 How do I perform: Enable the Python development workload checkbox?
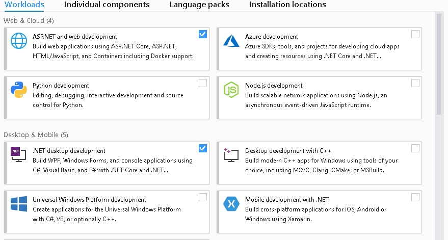coord(202,83)
